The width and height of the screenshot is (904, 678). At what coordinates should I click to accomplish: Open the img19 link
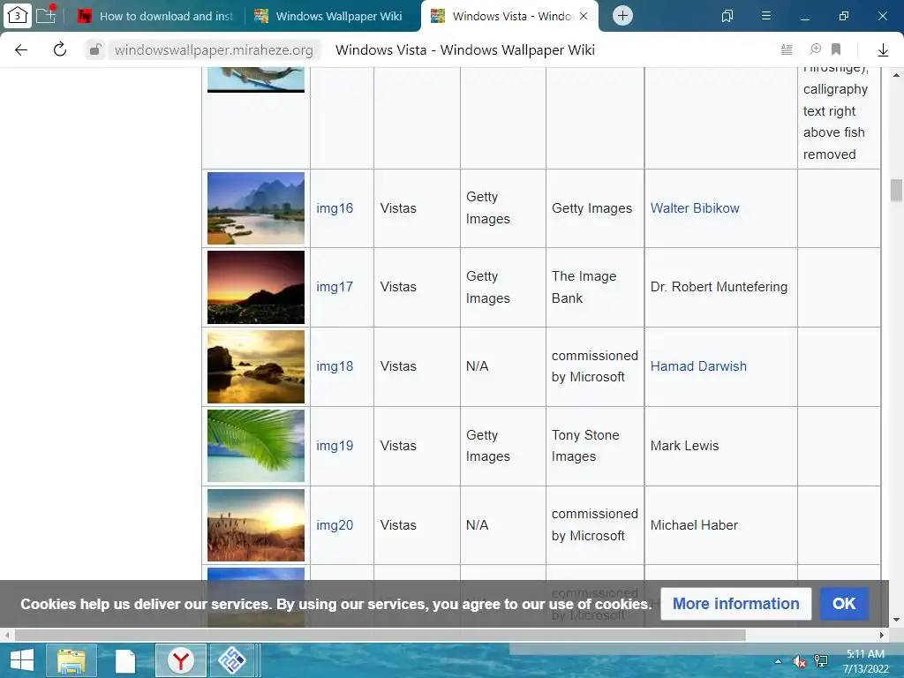(335, 446)
